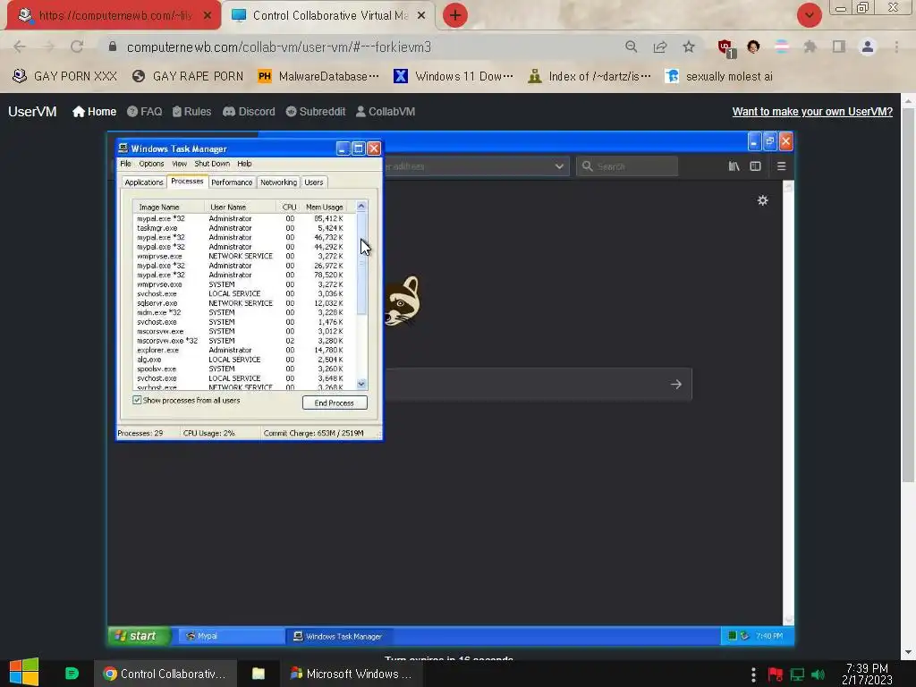The height and width of the screenshot is (687, 916).
Task: Open the Help menu in Task Manager
Action: [244, 164]
